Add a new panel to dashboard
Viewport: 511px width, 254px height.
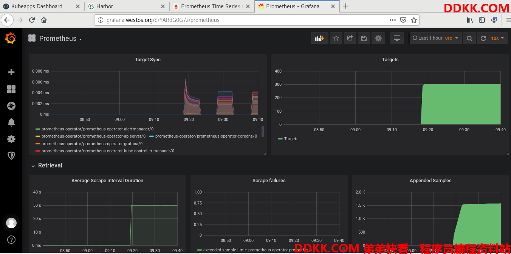click(320, 38)
